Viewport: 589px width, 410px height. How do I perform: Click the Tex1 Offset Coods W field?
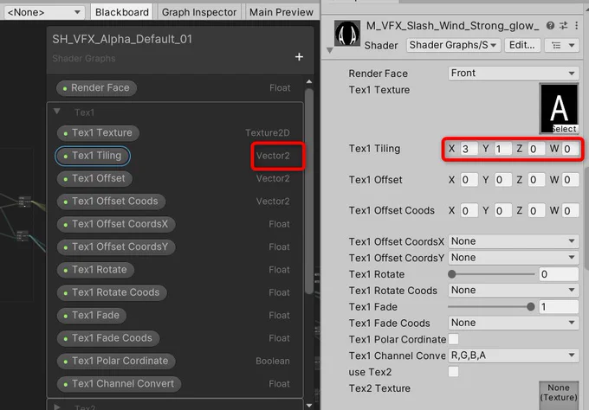[x=570, y=210]
